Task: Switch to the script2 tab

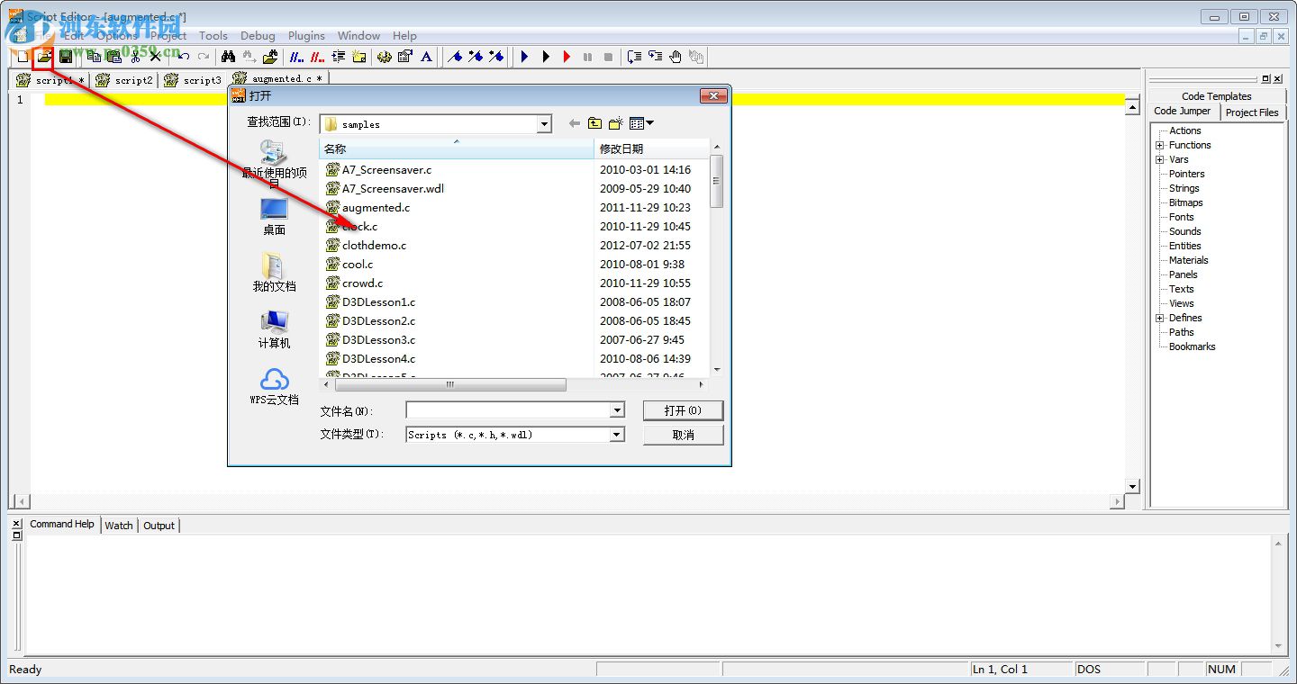Action: [125, 80]
